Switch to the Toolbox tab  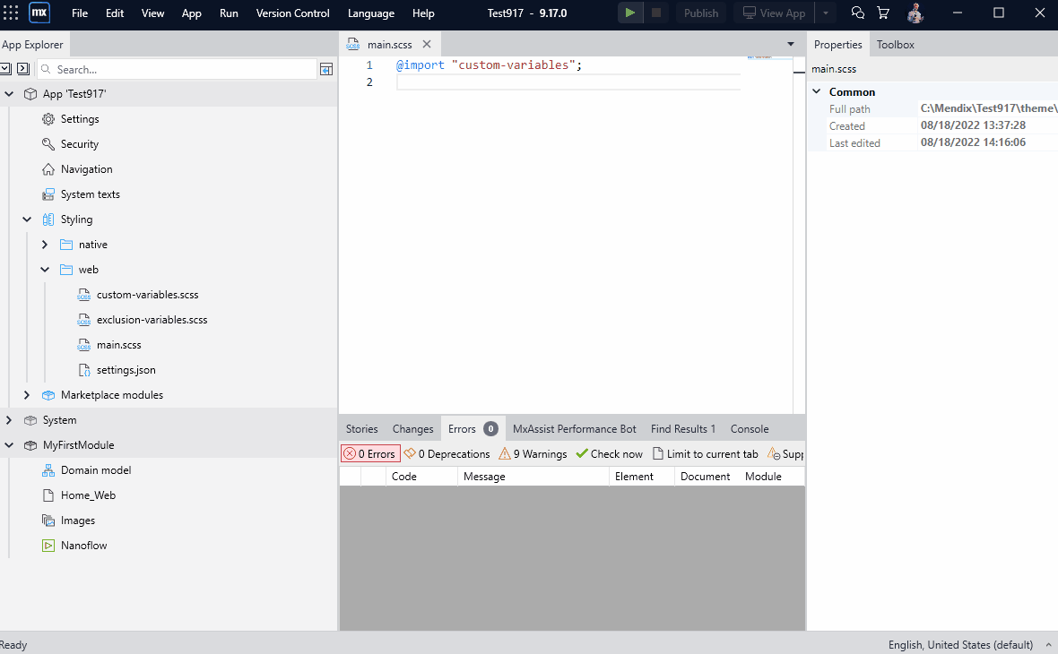895,44
